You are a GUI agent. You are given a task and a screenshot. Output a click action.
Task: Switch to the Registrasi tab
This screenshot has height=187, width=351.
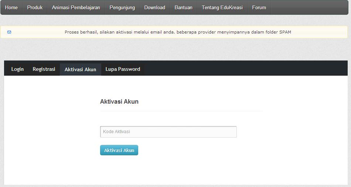pyautogui.click(x=44, y=69)
